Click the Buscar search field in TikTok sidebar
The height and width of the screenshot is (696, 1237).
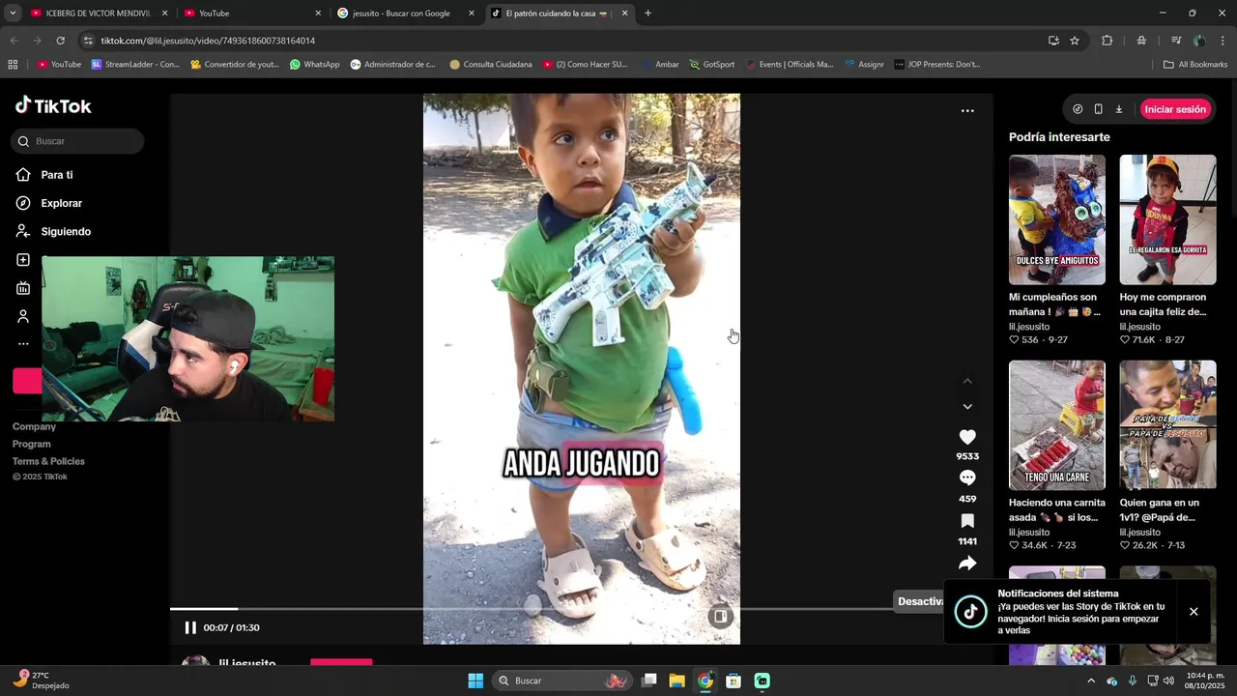[x=77, y=141]
